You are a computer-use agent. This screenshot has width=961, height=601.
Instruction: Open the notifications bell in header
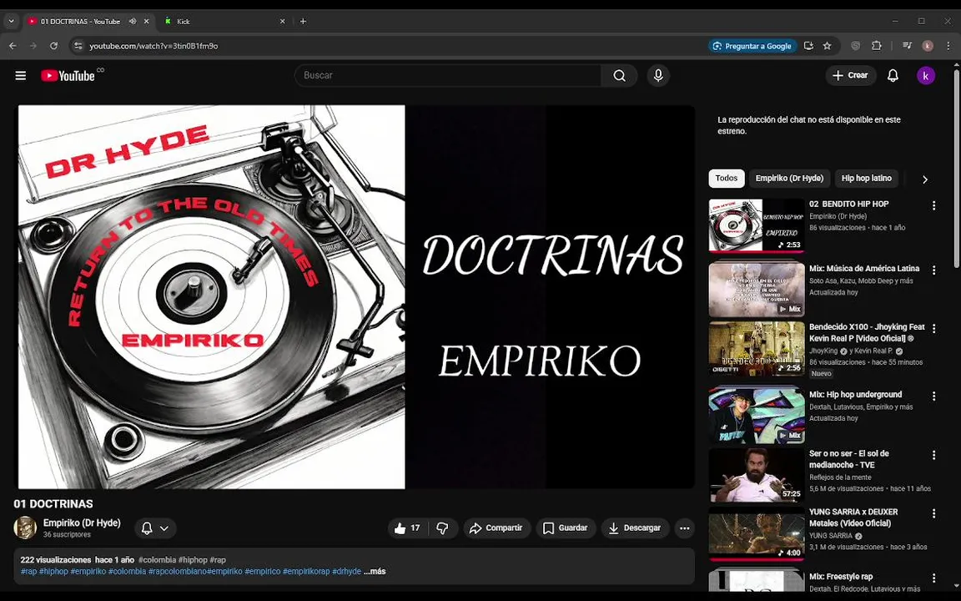pyautogui.click(x=893, y=75)
